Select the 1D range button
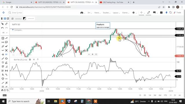This screenshot has height=104, width=185. [x=140, y=95]
